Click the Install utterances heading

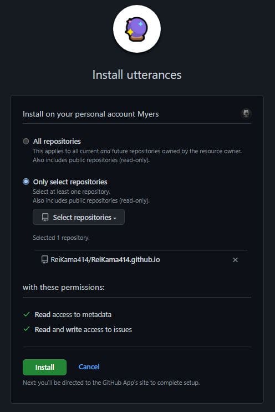tap(137, 75)
